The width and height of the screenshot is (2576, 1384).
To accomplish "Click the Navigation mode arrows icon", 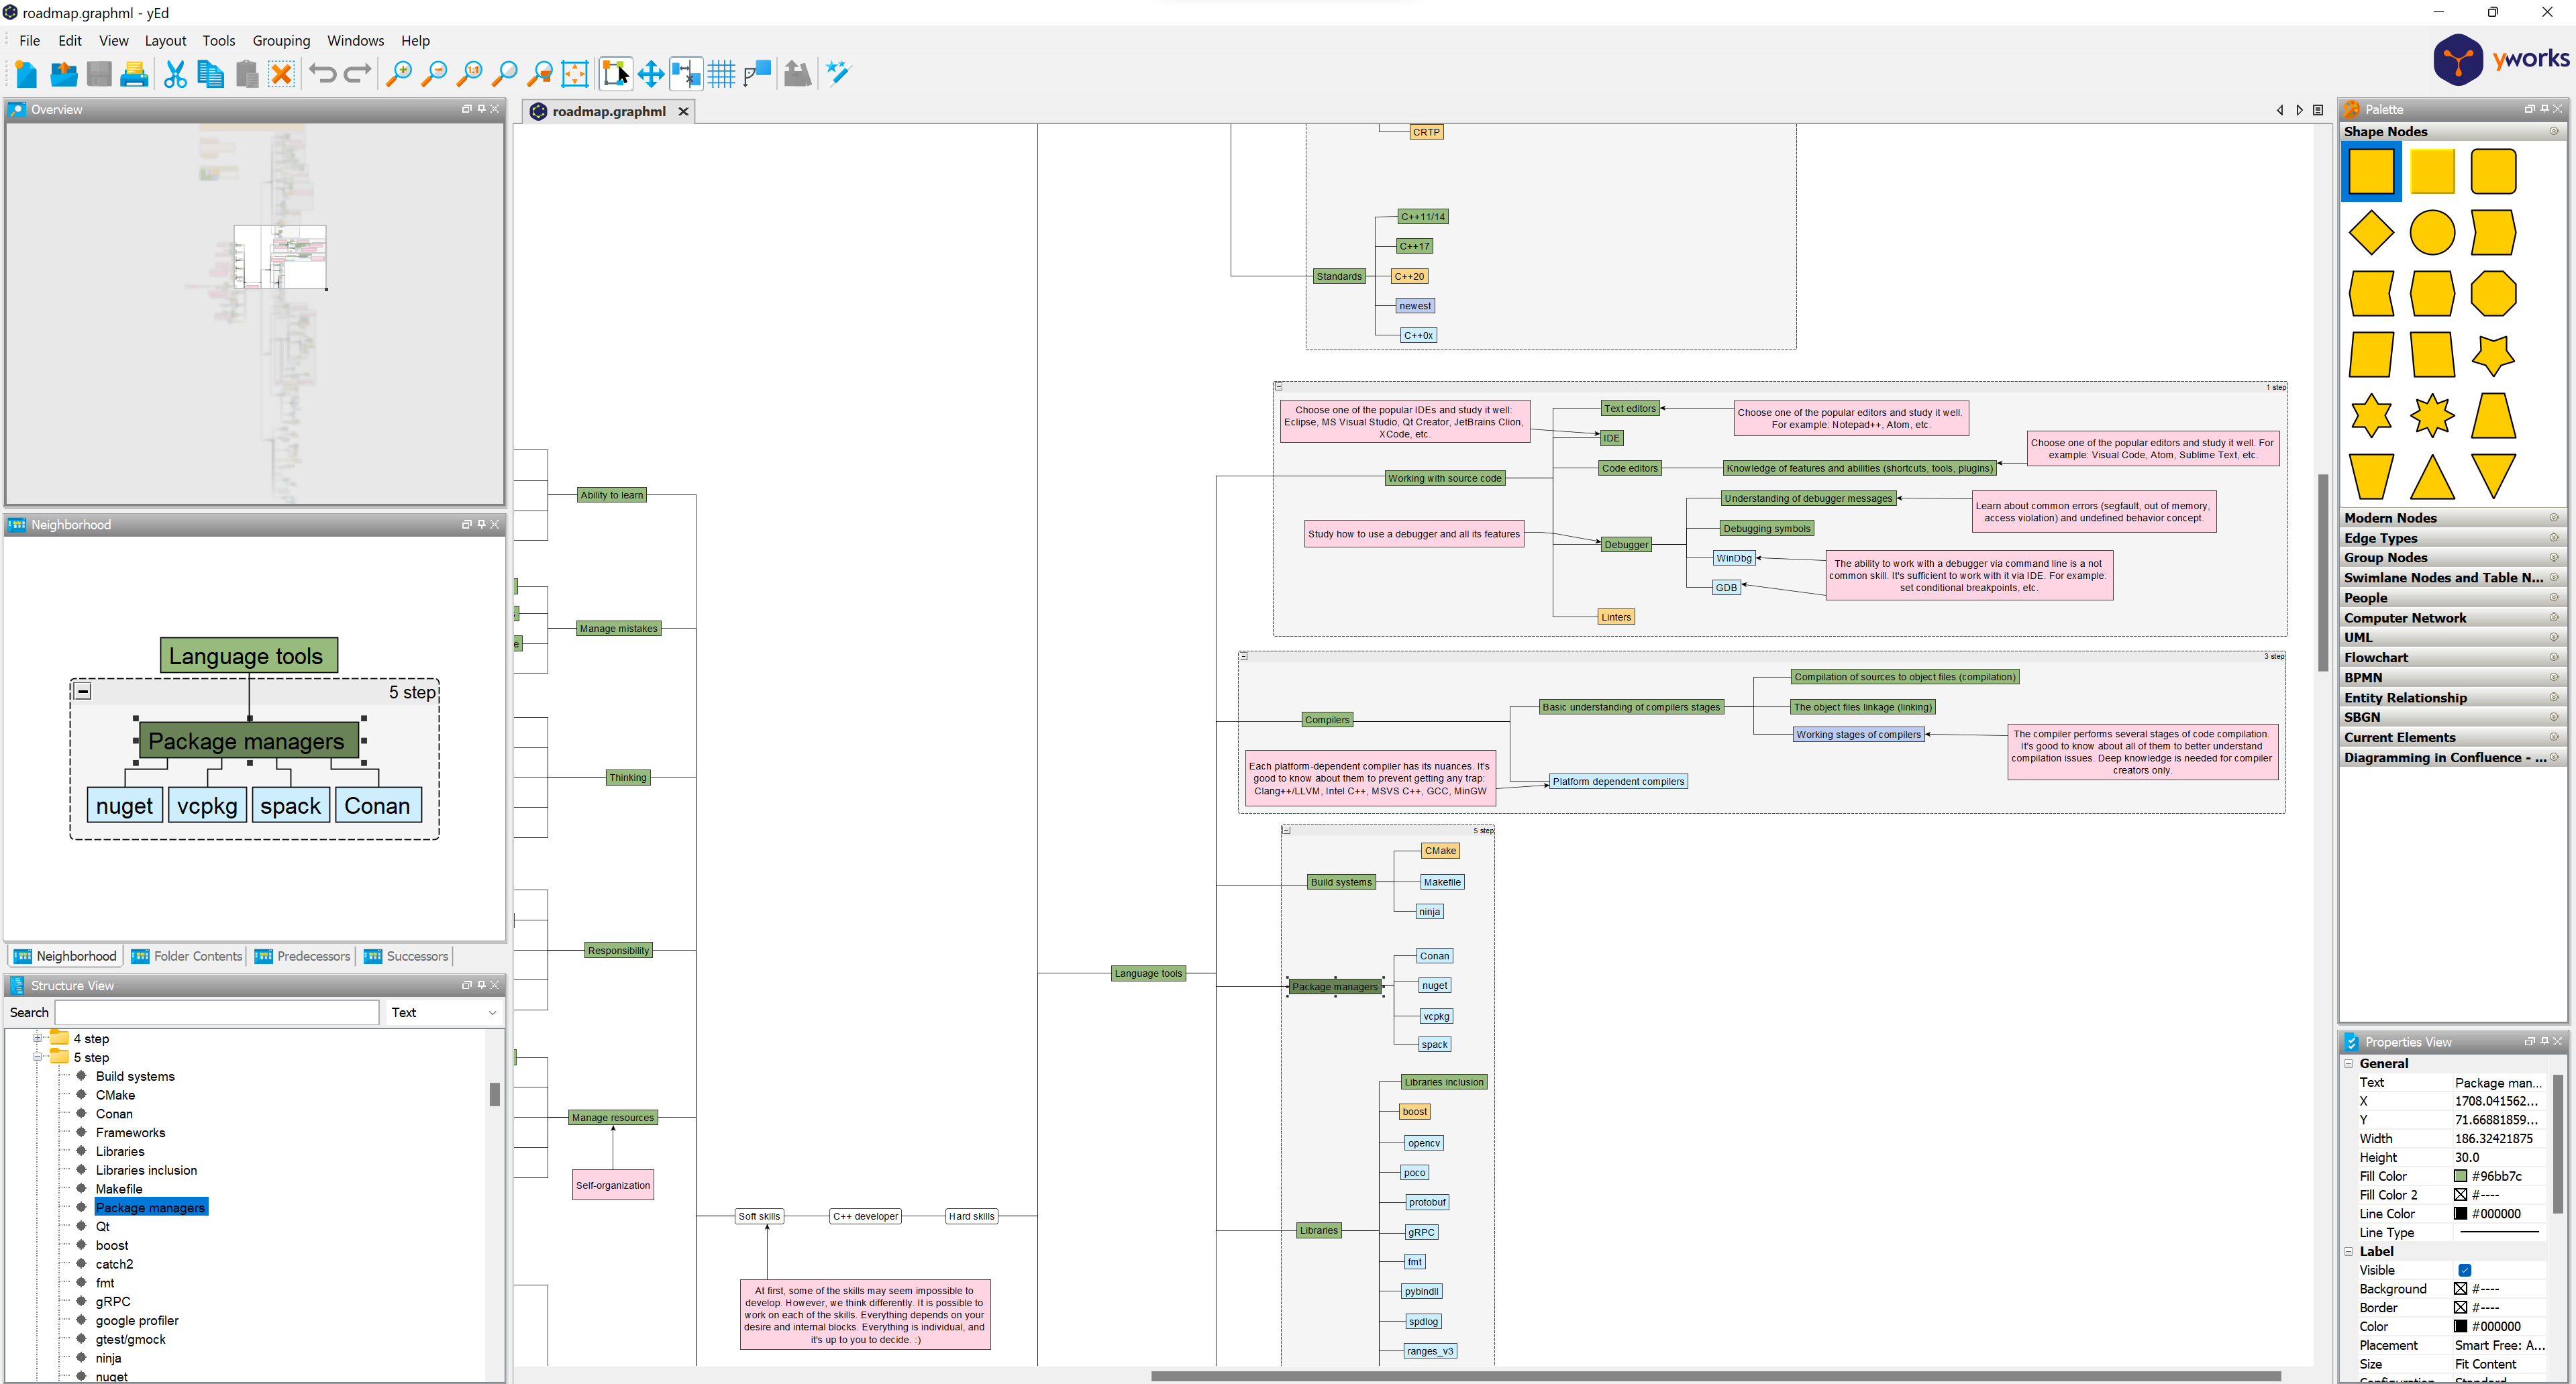I will point(651,74).
